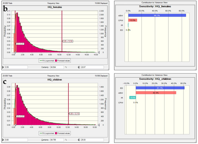
Task: Click left certainty grabber triangle in HQ_females chart
Action: (15, 52)
